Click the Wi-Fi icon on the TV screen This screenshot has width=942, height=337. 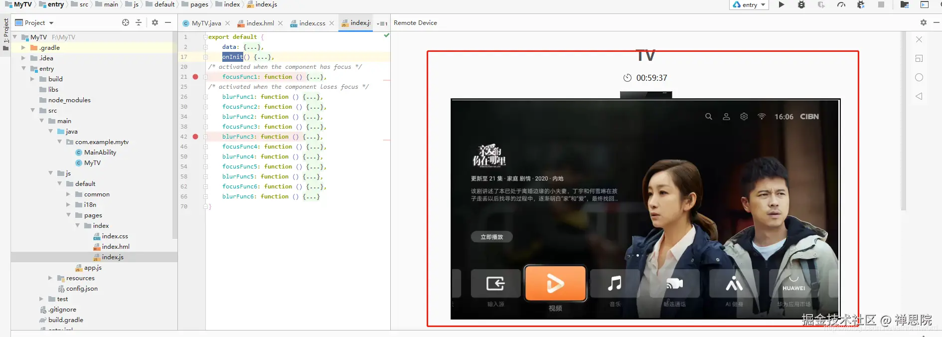[762, 117]
